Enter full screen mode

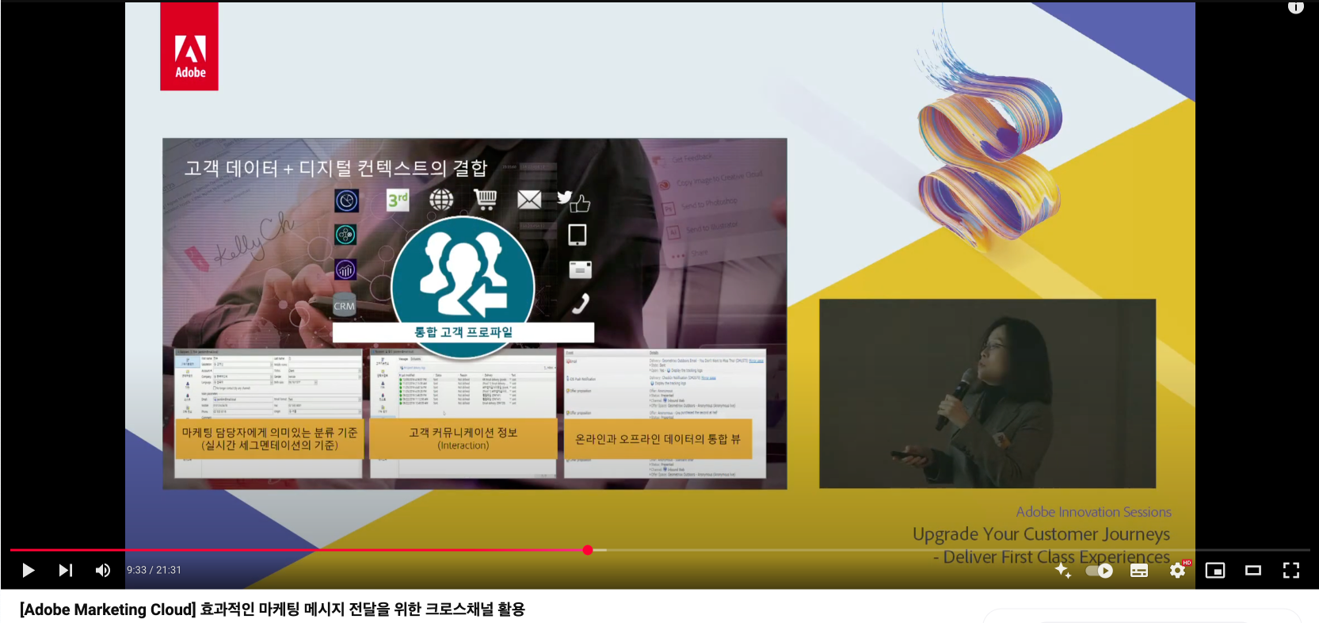1291,570
